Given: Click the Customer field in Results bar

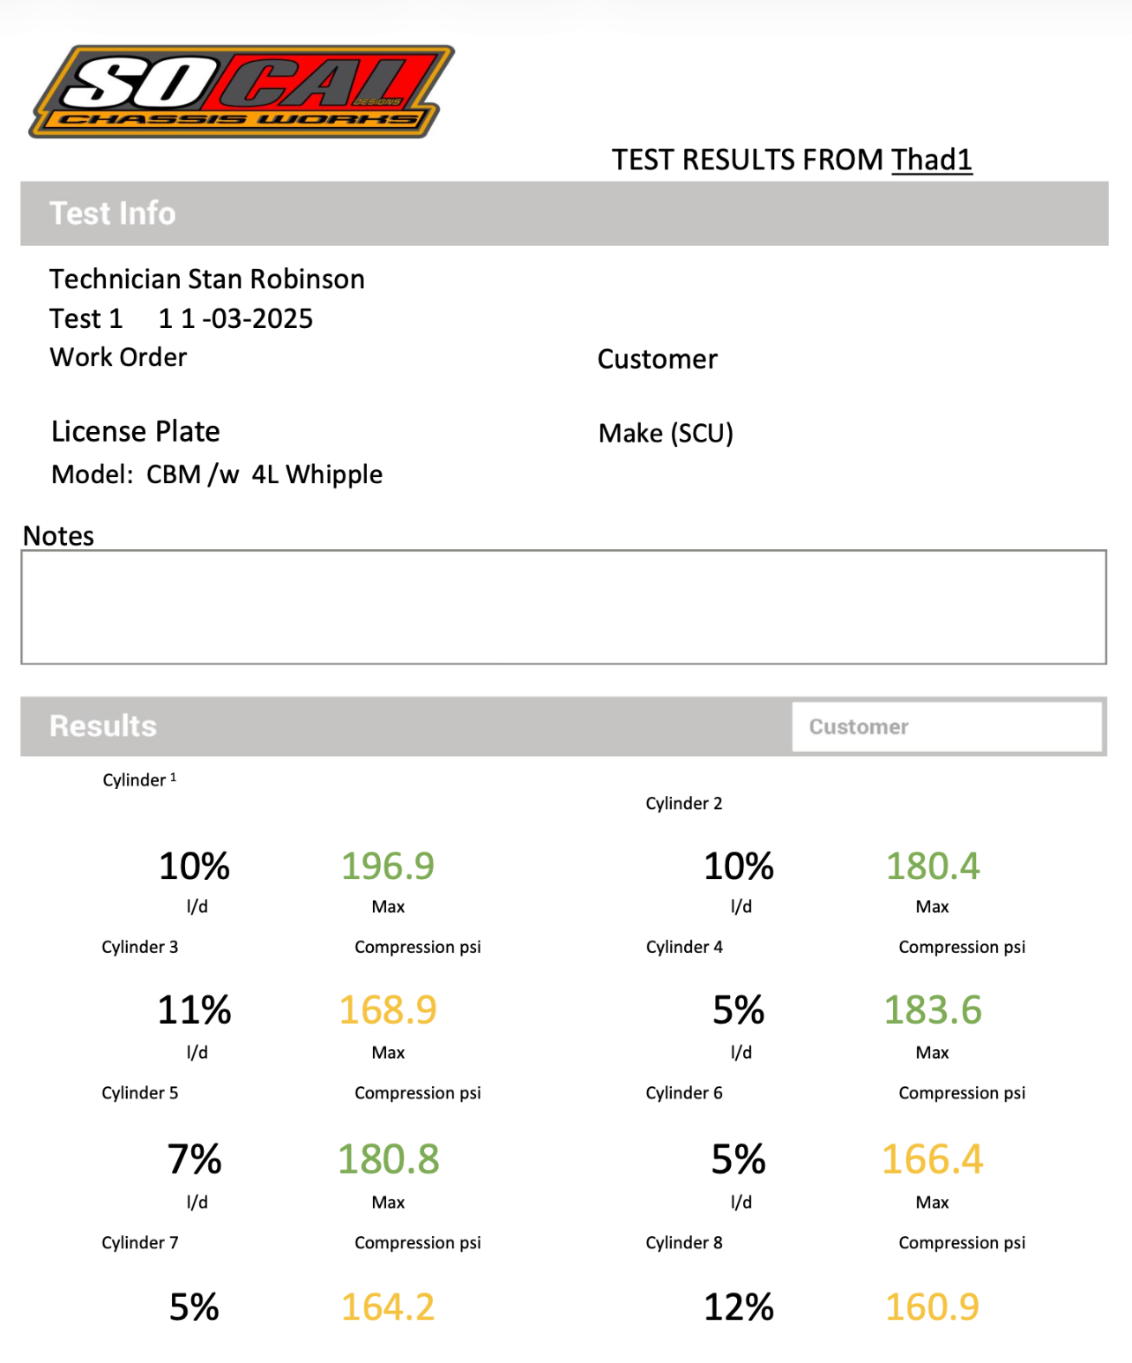Looking at the screenshot, I should click(x=947, y=726).
